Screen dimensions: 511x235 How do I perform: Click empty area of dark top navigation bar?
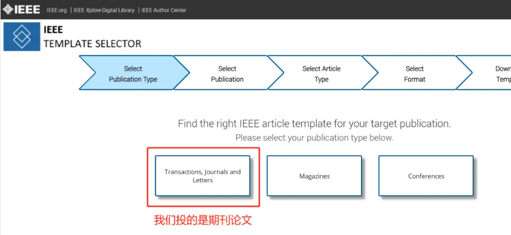click(342, 10)
